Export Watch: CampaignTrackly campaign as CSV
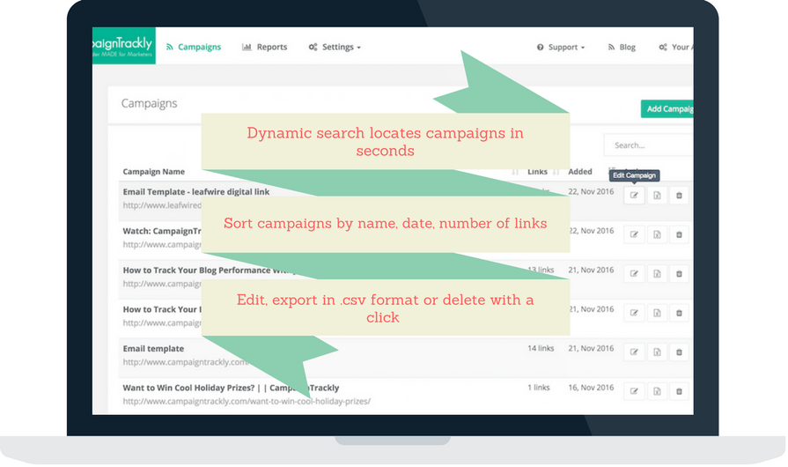Viewport: 788px width, 467px height. 657,234
